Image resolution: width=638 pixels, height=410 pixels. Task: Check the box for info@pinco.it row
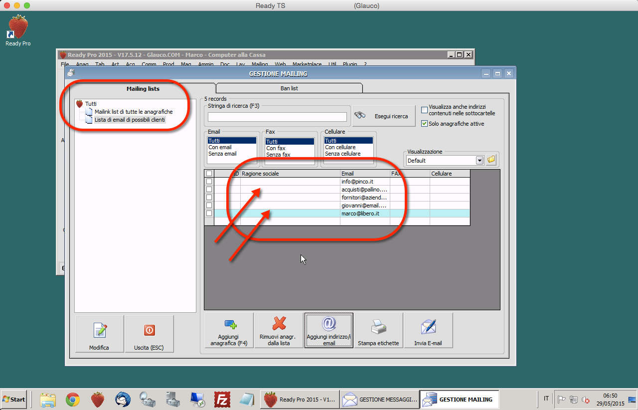click(x=209, y=182)
